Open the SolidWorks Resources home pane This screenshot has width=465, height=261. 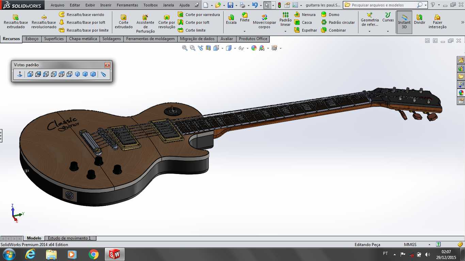pos(461,60)
